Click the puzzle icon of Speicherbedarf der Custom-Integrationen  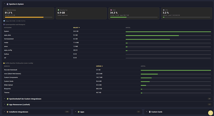pos(8,99)
